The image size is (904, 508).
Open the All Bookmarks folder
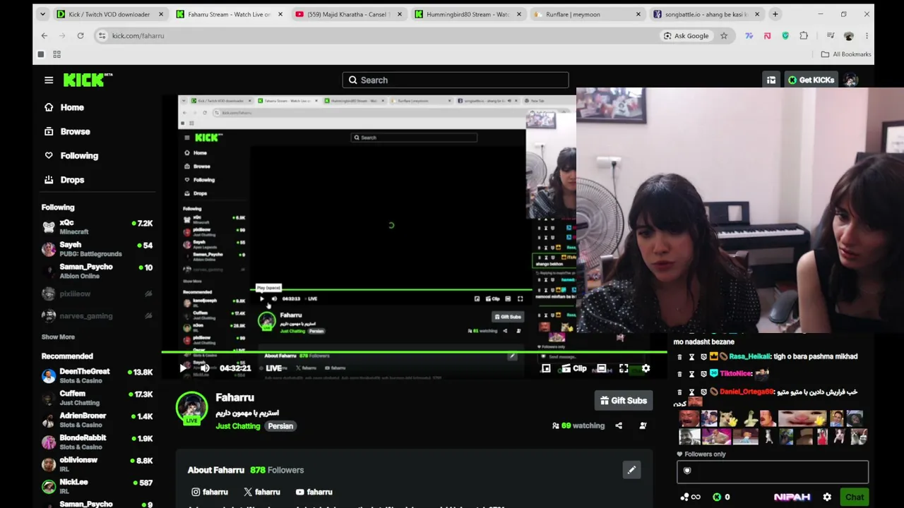click(x=845, y=54)
